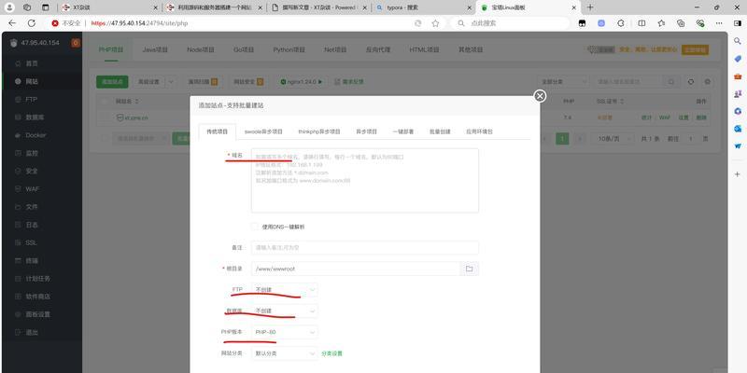This screenshot has width=747, height=373.
Task: Click the folder icon beside 根目录 path
Action: click(470, 269)
